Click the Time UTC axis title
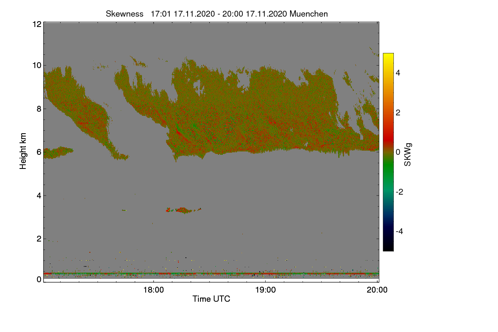Screen dimensions: 498x332 [211, 299]
